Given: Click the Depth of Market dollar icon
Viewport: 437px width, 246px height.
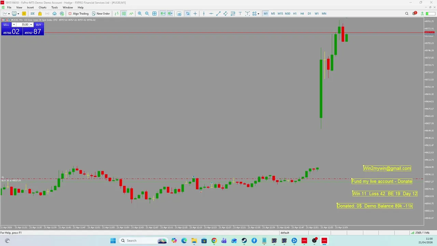Looking at the screenshot, I should click(24, 14).
